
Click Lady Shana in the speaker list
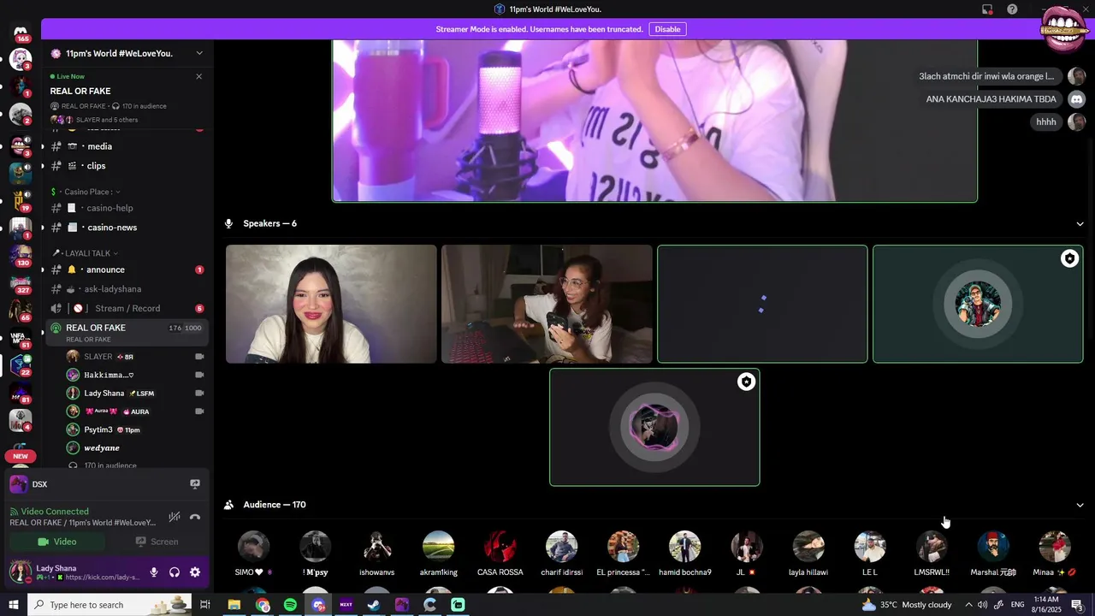tap(135, 393)
